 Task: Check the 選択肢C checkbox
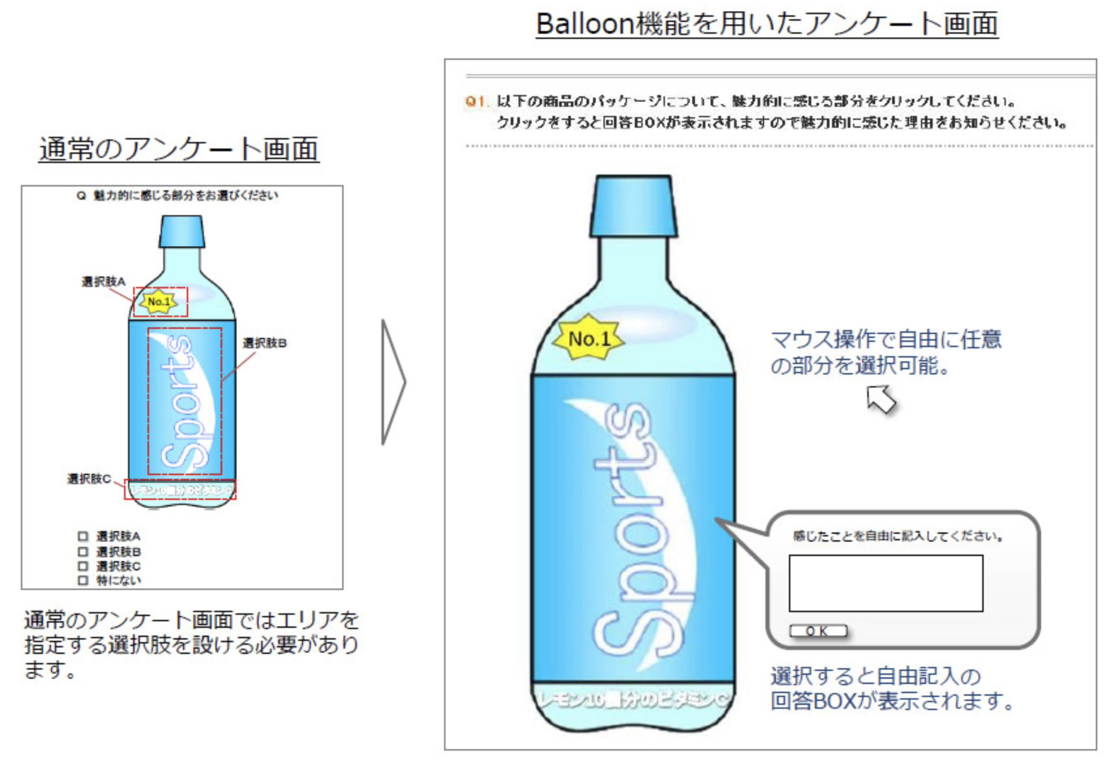pos(83,566)
